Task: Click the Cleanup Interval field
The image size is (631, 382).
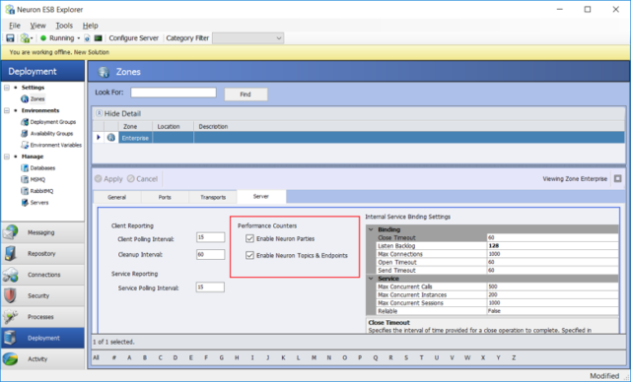Action: coord(210,255)
